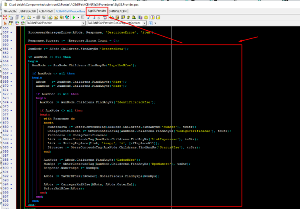Switch to the NFseACBr tab
The image size is (300, 209).
click(10, 11)
